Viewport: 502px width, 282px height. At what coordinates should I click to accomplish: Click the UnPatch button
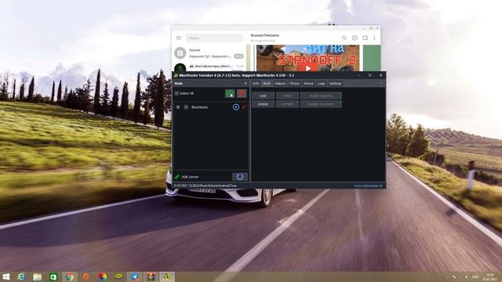coord(287,104)
